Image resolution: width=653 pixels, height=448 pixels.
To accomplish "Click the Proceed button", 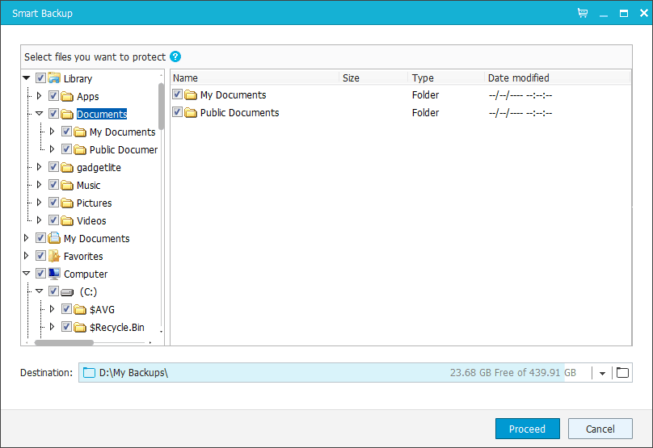I will [x=528, y=429].
